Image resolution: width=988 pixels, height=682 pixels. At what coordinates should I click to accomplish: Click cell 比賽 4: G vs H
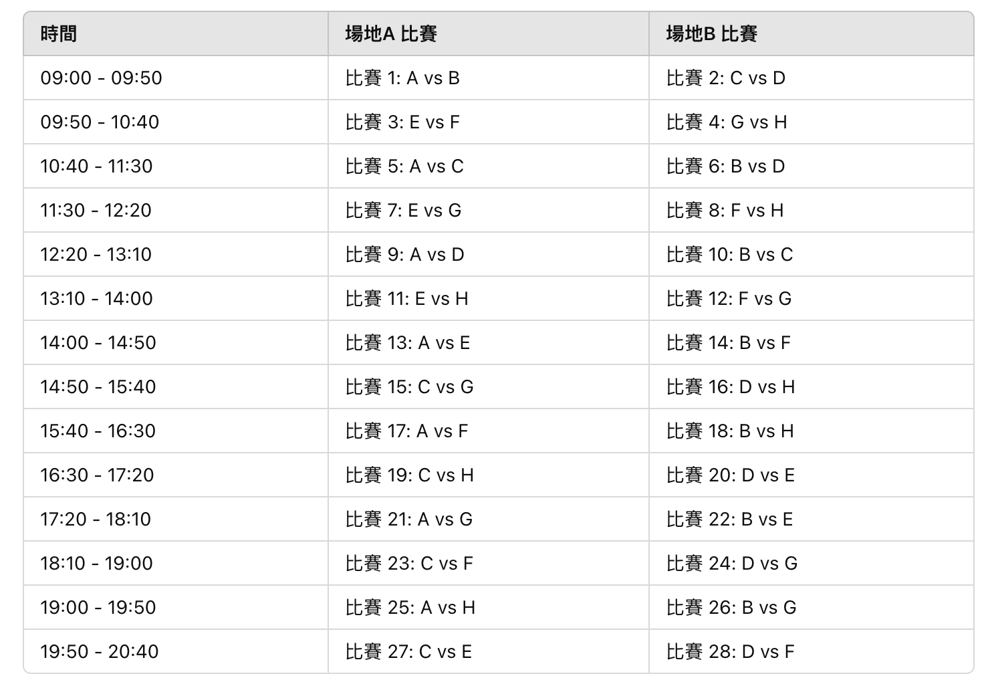[x=811, y=122]
